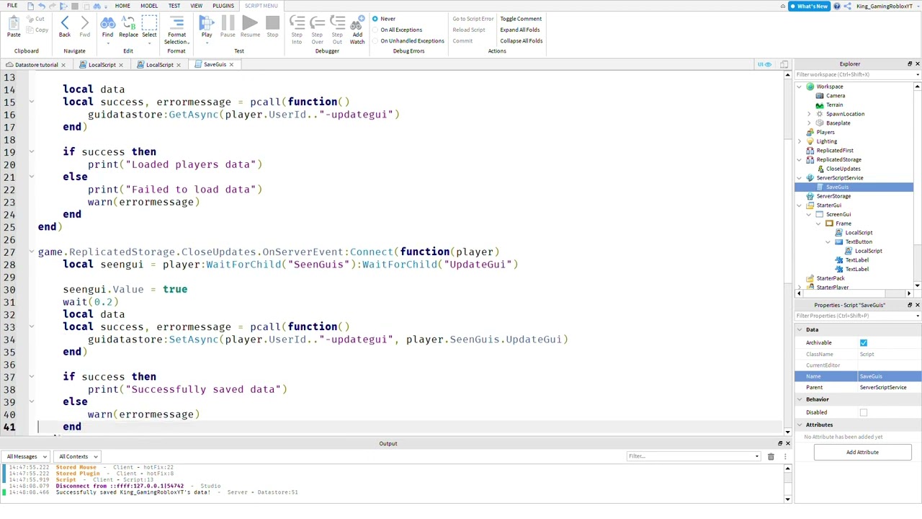Click the output Filter field
The width and height of the screenshot is (922, 519).
[693, 456]
